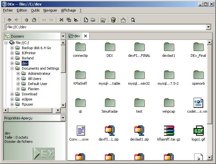Click the file list vertical scrollbar down arrow
The image size is (216, 164).
coord(210,158)
